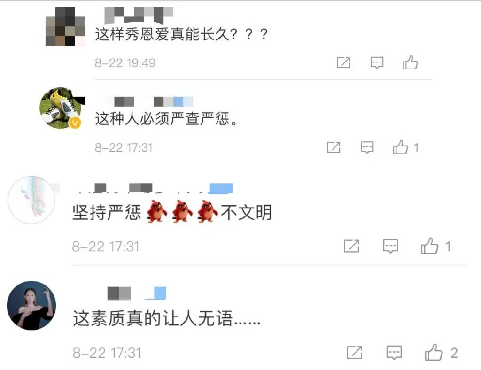Screen dimensions: 481x370
Task: Repost the comment '坚持严惩 不文明'
Action: coord(351,246)
